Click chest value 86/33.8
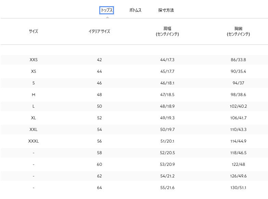This screenshot has width=268, height=199. pyautogui.click(x=239, y=60)
